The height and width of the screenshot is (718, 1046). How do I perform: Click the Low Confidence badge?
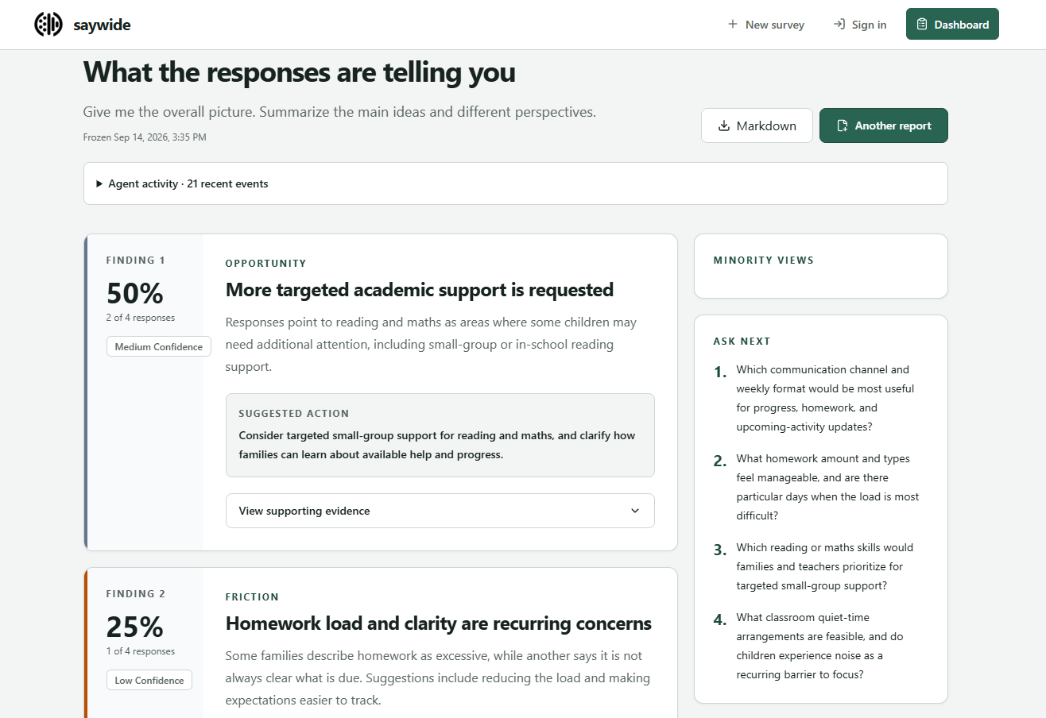(x=149, y=680)
